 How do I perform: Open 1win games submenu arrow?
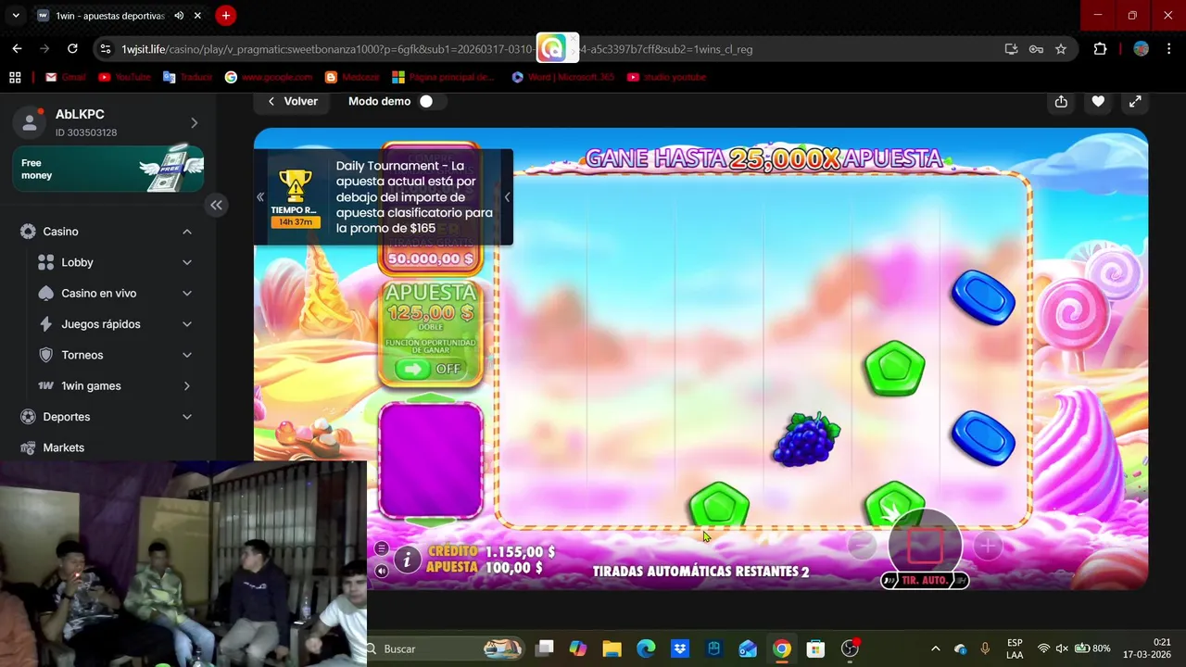pos(187,385)
